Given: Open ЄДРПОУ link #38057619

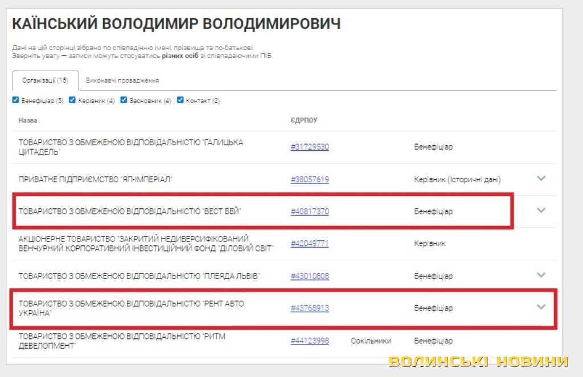Looking at the screenshot, I should (x=310, y=179).
